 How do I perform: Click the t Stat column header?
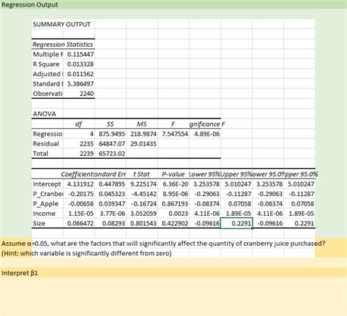coord(141,174)
